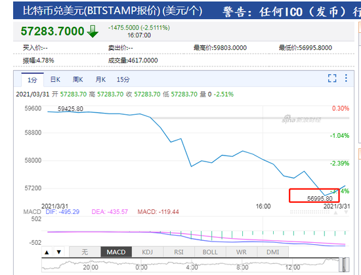This screenshot has height=275, width=361.
Task: Click the 0.30% right axis label
Action: click(x=341, y=108)
